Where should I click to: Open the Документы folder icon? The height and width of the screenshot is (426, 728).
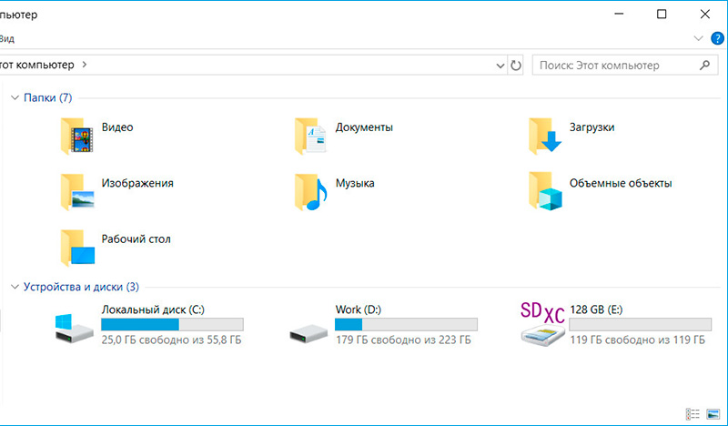310,136
